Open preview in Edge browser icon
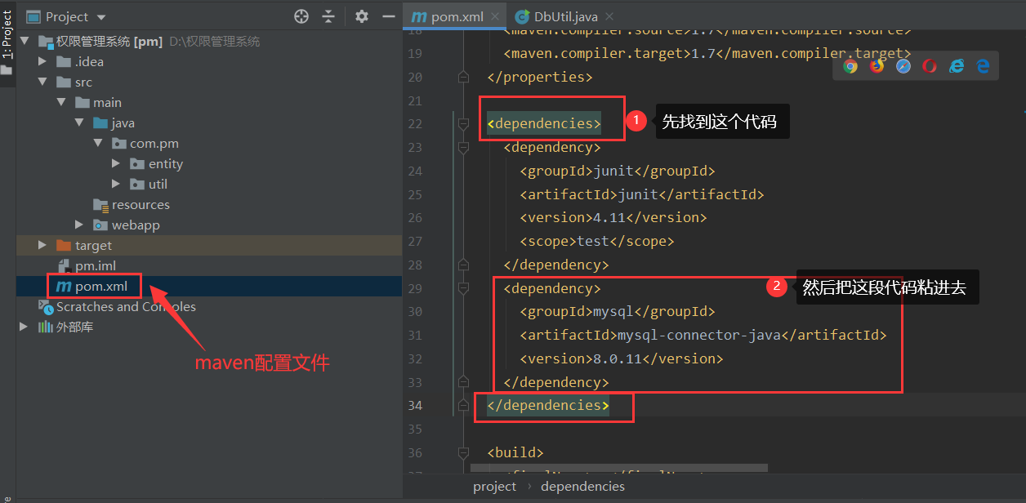The height and width of the screenshot is (503, 1026). 983,67
